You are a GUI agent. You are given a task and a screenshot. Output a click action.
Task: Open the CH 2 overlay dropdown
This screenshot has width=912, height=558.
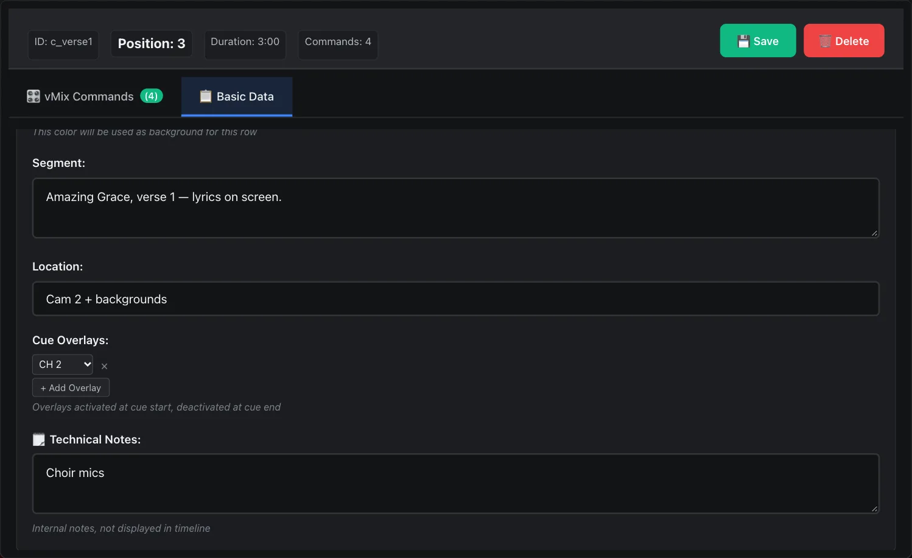[63, 364]
